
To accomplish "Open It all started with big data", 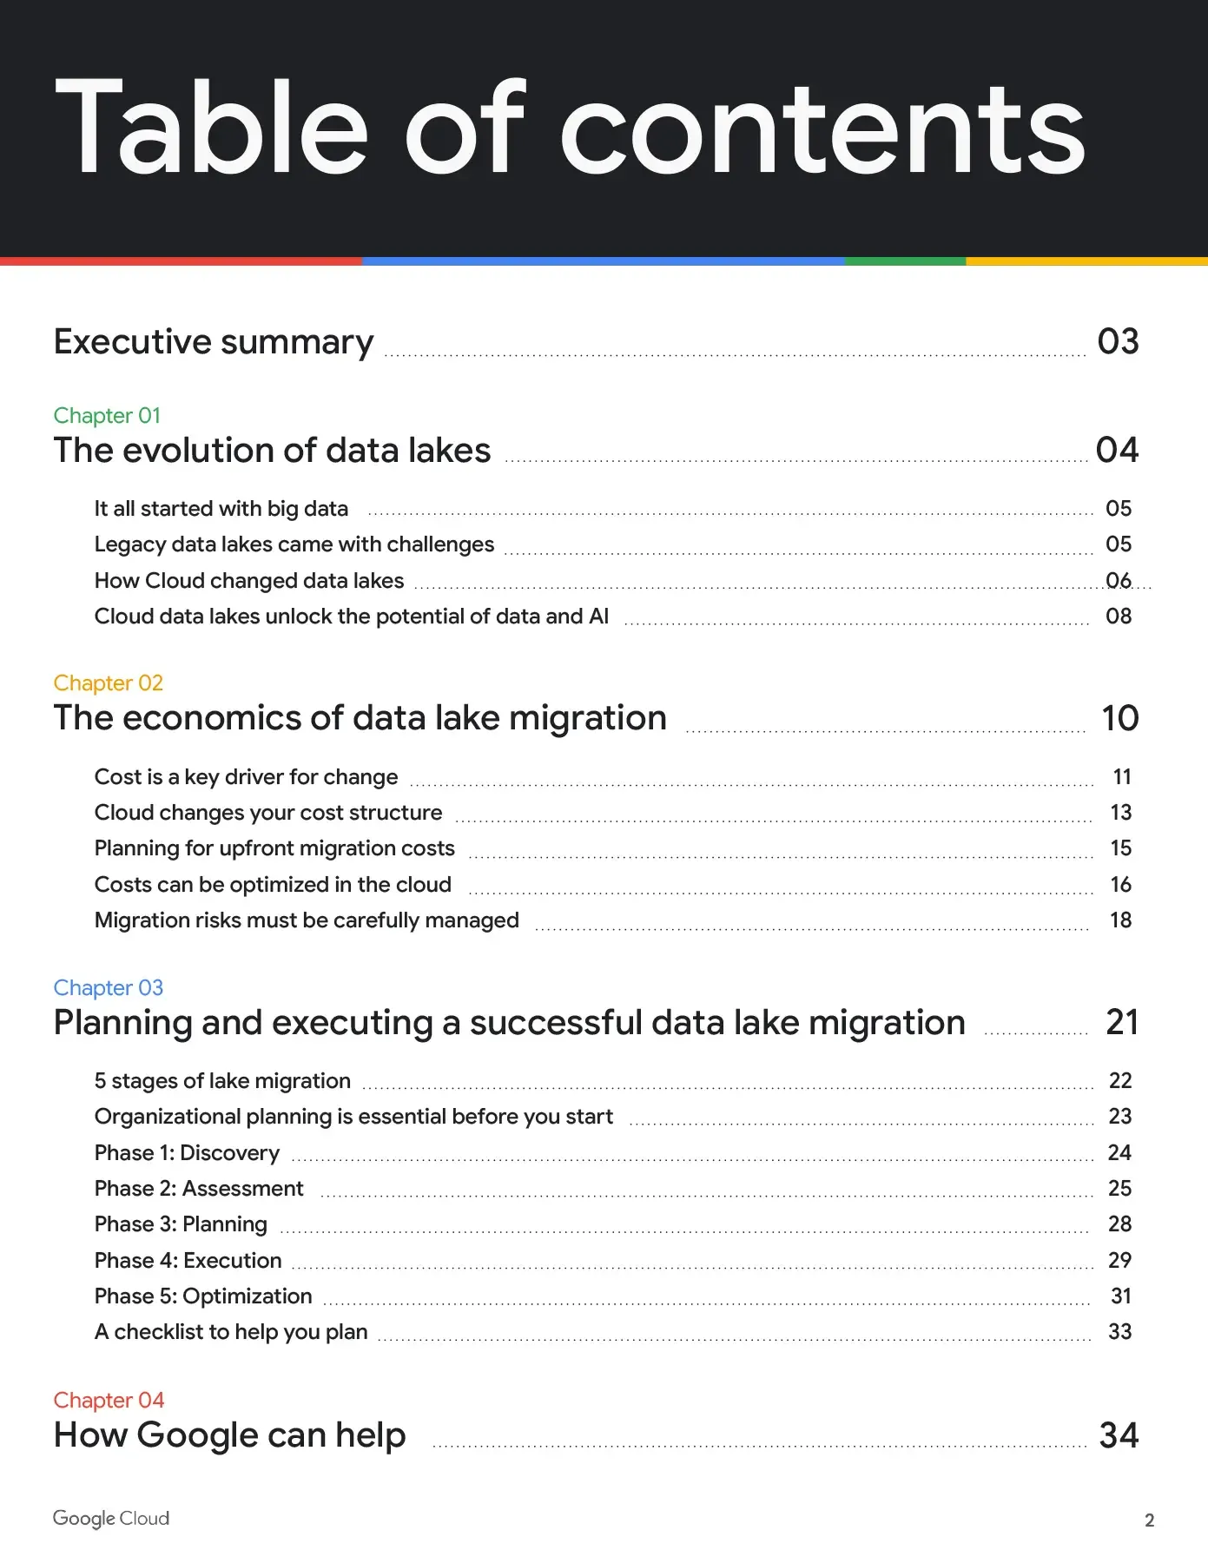I will point(221,509).
